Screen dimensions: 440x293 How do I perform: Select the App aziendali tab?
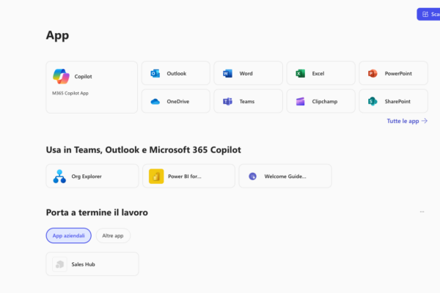pyautogui.click(x=68, y=236)
